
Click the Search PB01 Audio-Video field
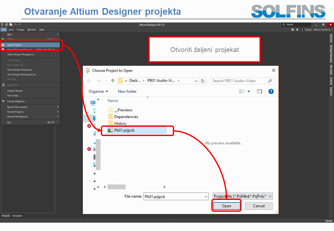[x=239, y=81]
